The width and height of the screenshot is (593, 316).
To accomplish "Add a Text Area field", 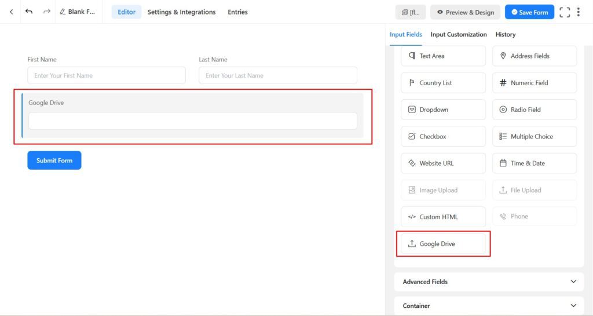I will point(443,56).
